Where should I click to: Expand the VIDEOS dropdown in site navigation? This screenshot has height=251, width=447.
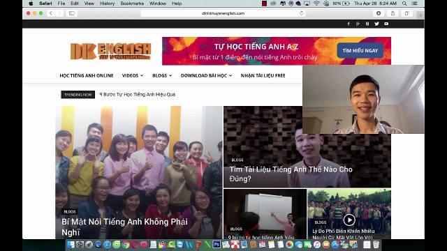point(133,75)
